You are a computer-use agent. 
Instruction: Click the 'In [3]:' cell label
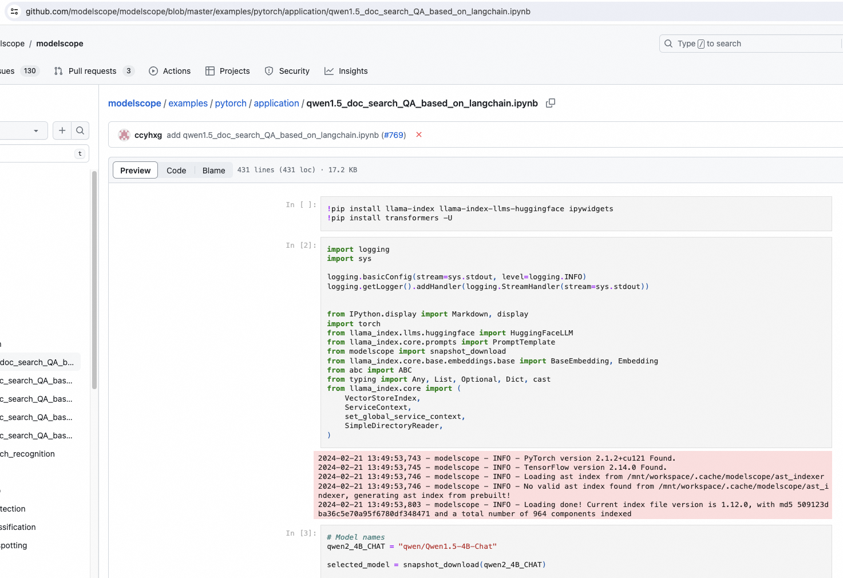coord(301,533)
